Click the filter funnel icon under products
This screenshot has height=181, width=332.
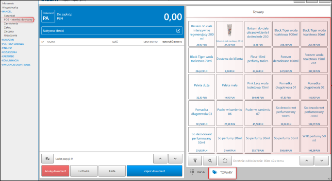click(x=195, y=161)
